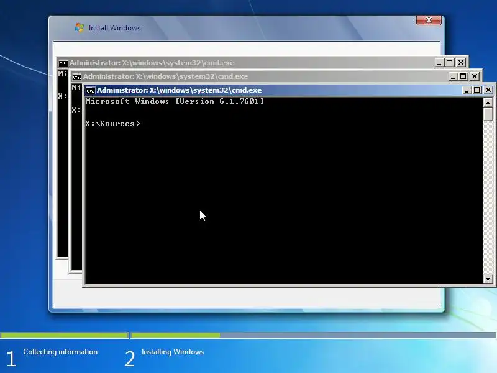Image resolution: width=497 pixels, height=373 pixels.
Task: Minimize the front cmd.exe window
Action: tap(466, 90)
